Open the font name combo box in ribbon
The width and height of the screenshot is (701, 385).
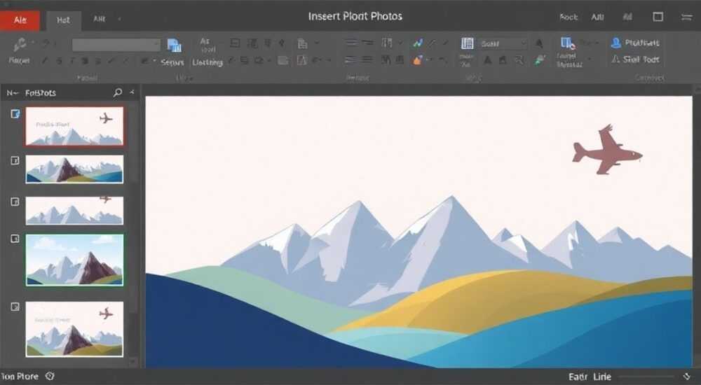(116, 45)
